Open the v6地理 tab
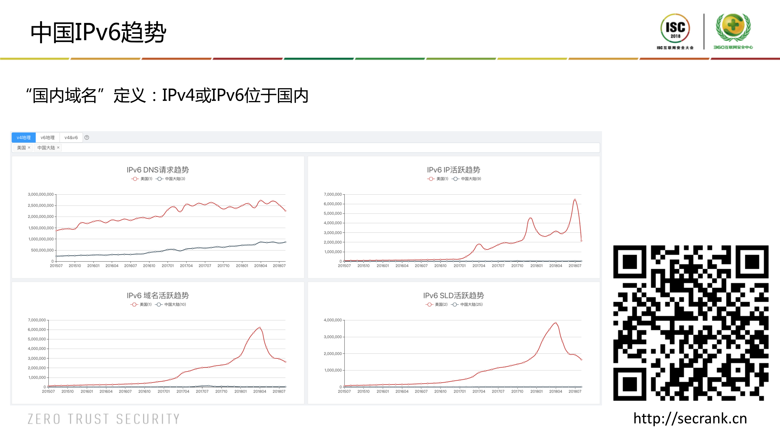 [x=48, y=138]
